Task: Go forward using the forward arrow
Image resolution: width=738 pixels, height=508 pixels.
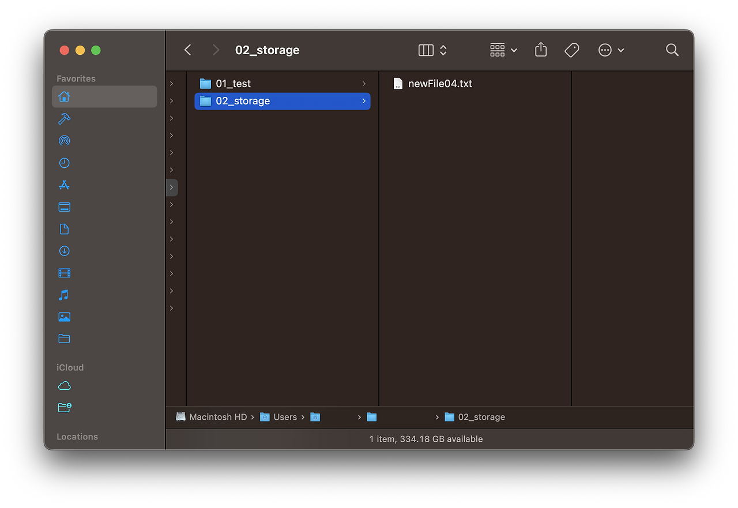Action: point(215,50)
